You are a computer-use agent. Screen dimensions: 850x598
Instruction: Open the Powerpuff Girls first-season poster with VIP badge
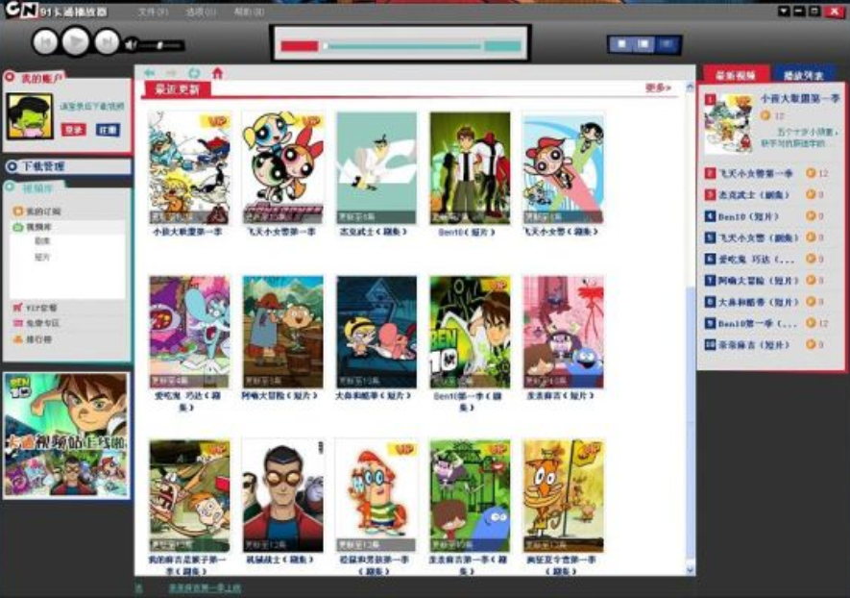pyautogui.click(x=282, y=167)
